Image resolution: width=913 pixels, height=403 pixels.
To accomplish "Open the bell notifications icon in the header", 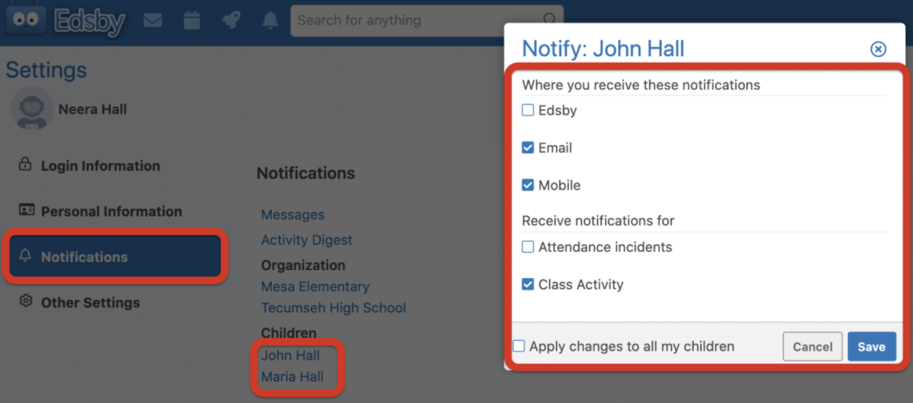I will point(269,20).
